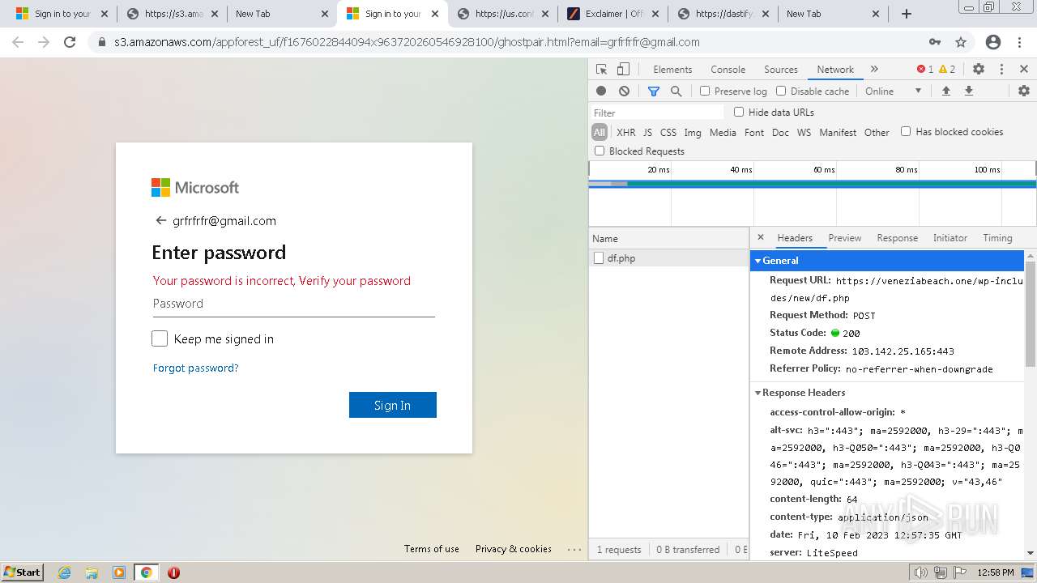Viewport: 1037px width, 583px height.
Task: Click the network Filter text box
Action: [x=656, y=113]
